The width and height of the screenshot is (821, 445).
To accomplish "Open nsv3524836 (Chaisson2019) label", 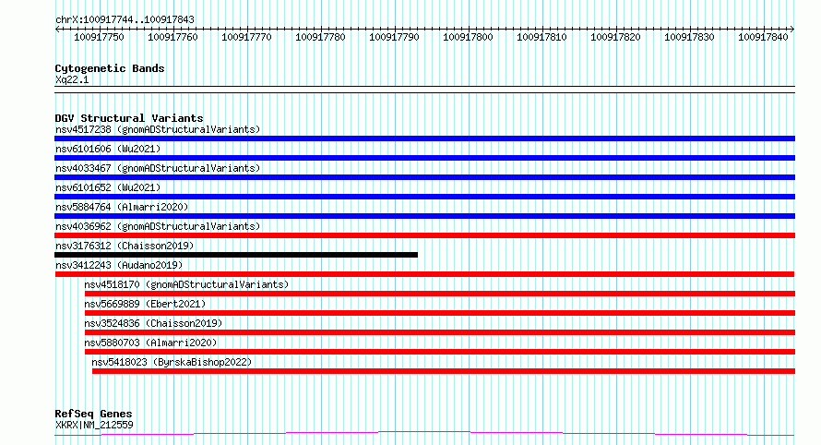I will (153, 323).
